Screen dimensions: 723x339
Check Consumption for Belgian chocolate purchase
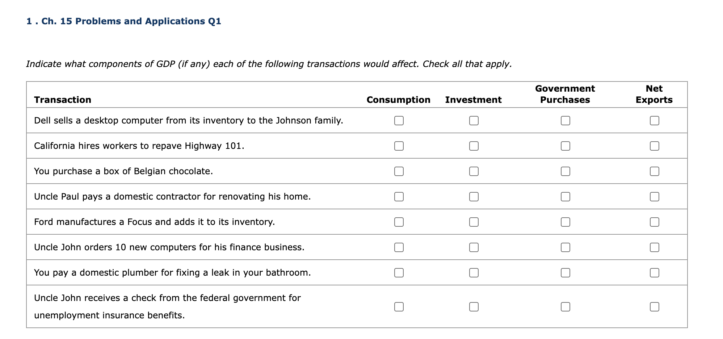coord(399,171)
